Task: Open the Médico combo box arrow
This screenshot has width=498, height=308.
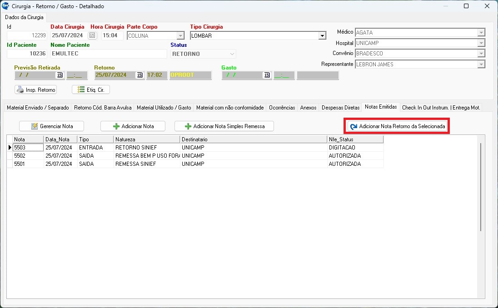Action: click(x=481, y=33)
